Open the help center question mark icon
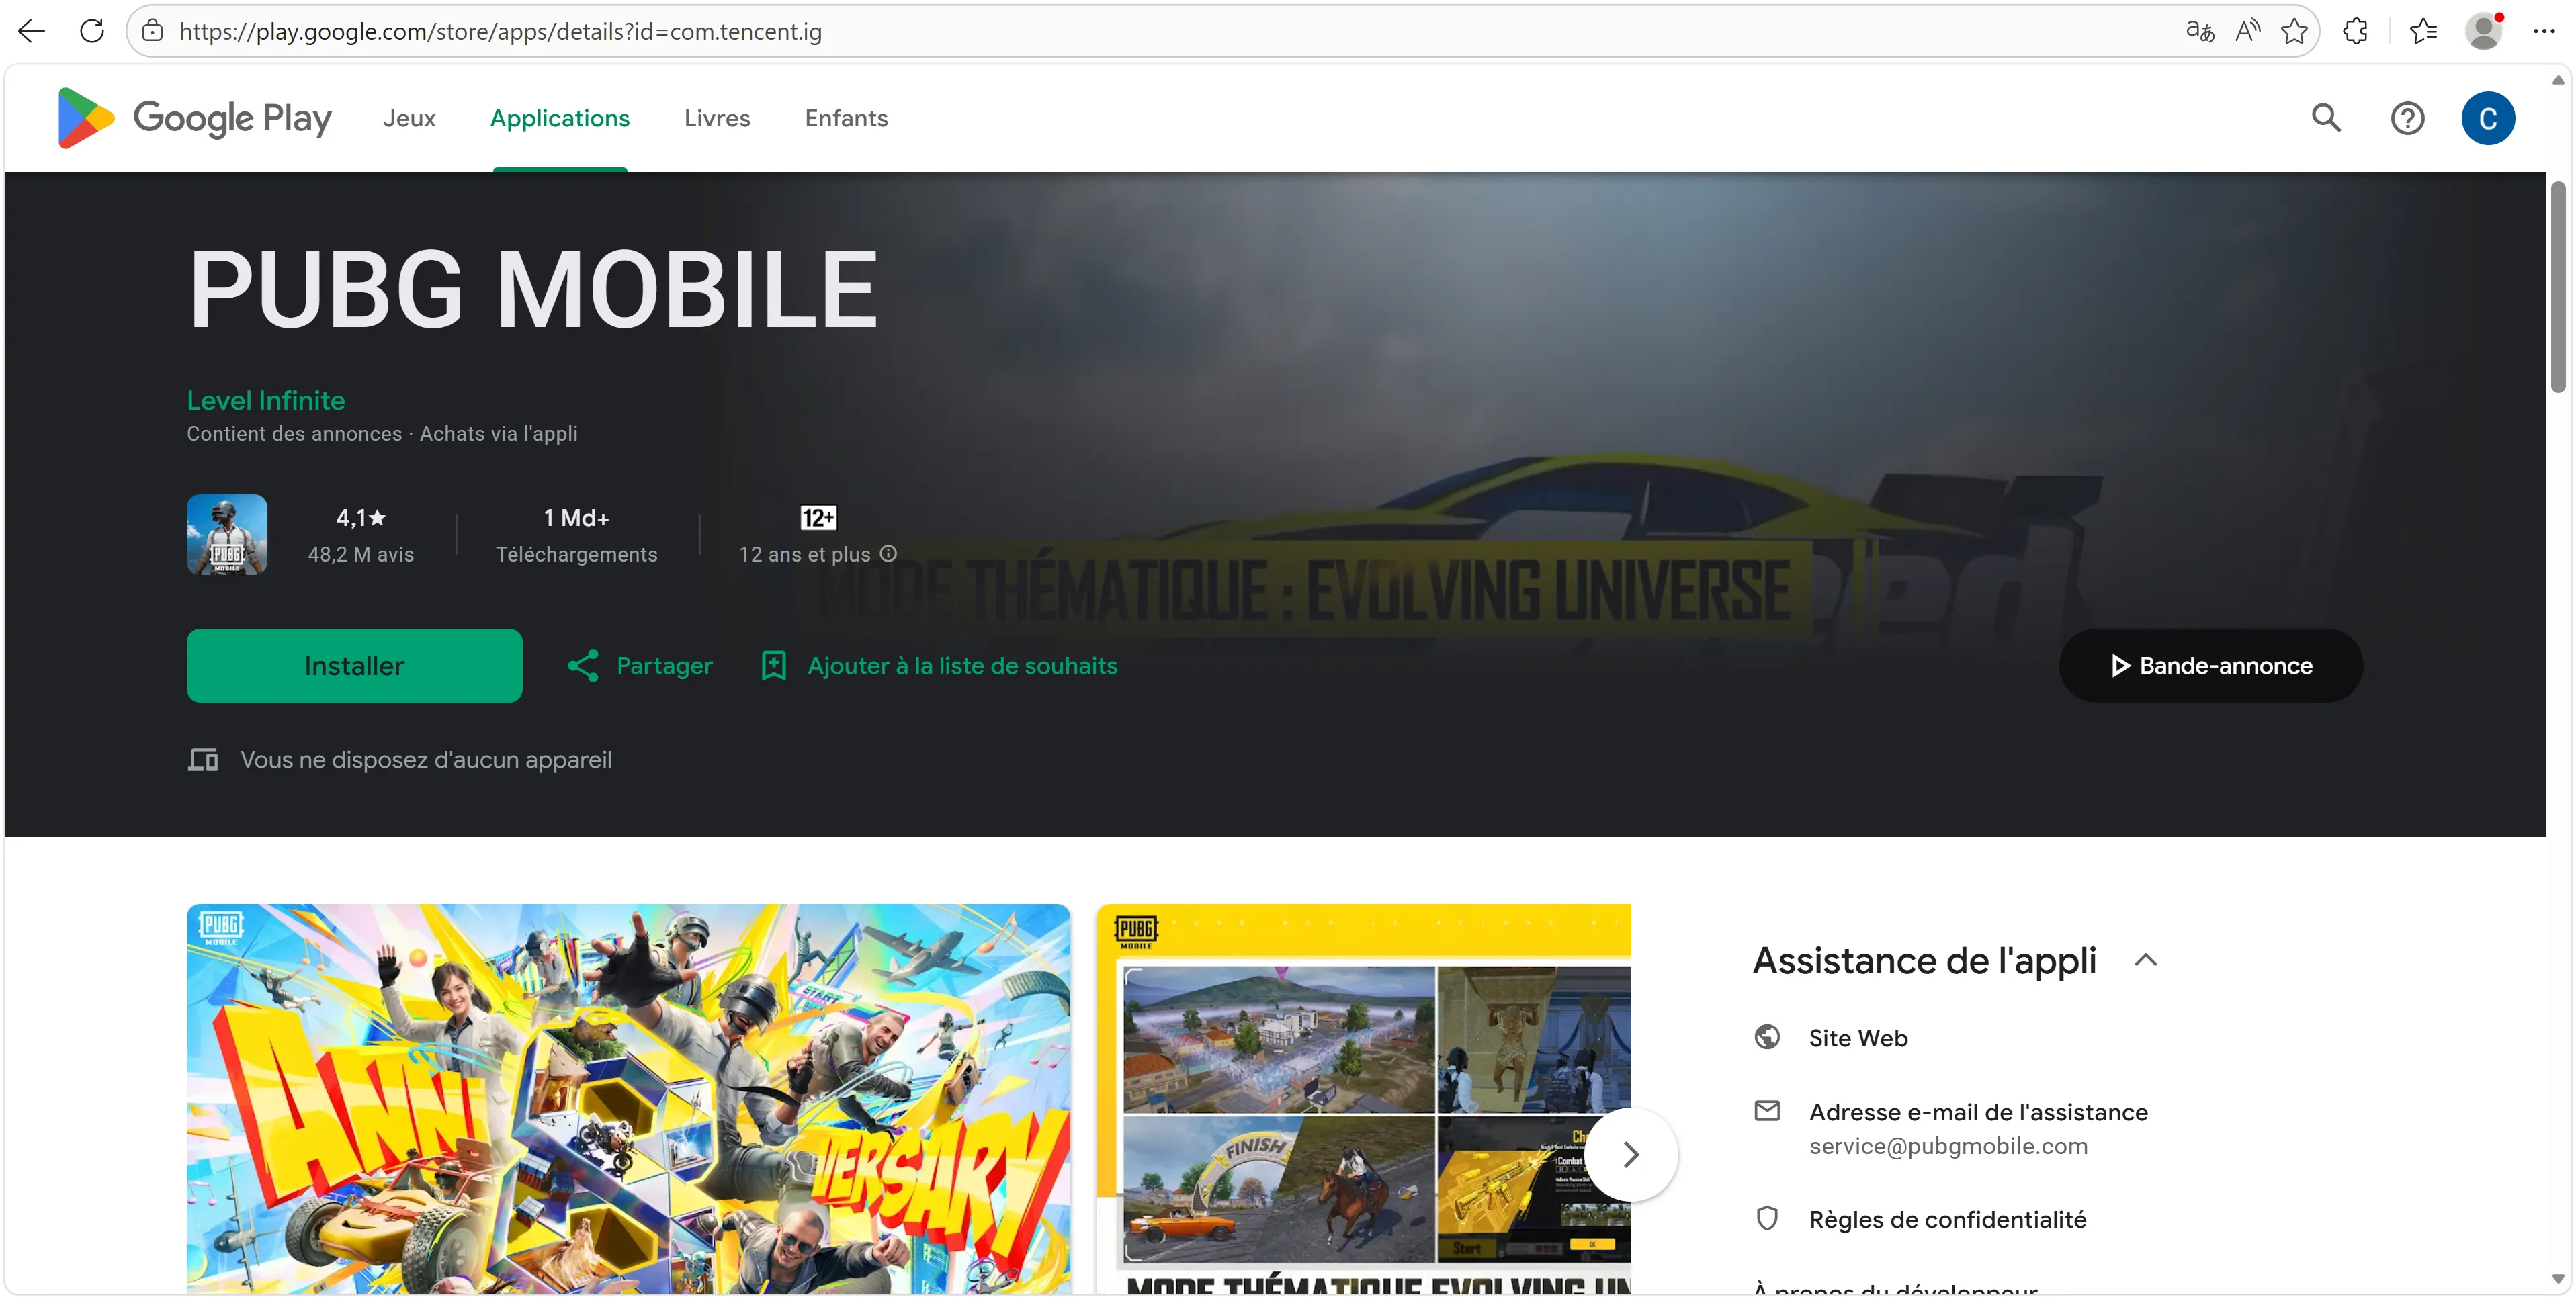The height and width of the screenshot is (1299, 2576). click(x=2407, y=118)
